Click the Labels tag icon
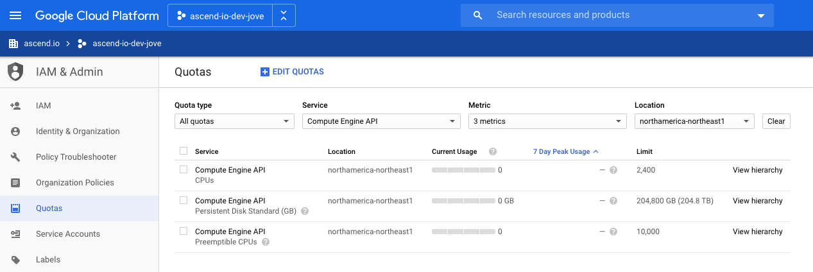The height and width of the screenshot is (272, 813). click(16, 260)
